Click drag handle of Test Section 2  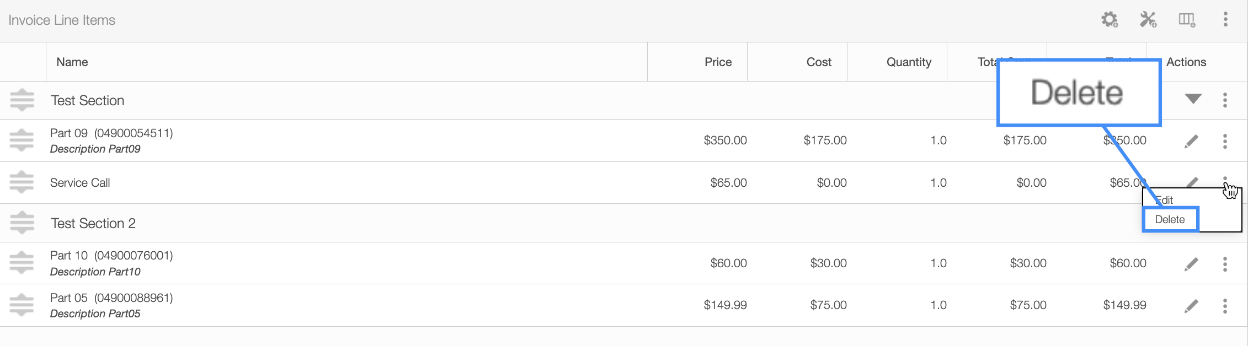click(22, 223)
